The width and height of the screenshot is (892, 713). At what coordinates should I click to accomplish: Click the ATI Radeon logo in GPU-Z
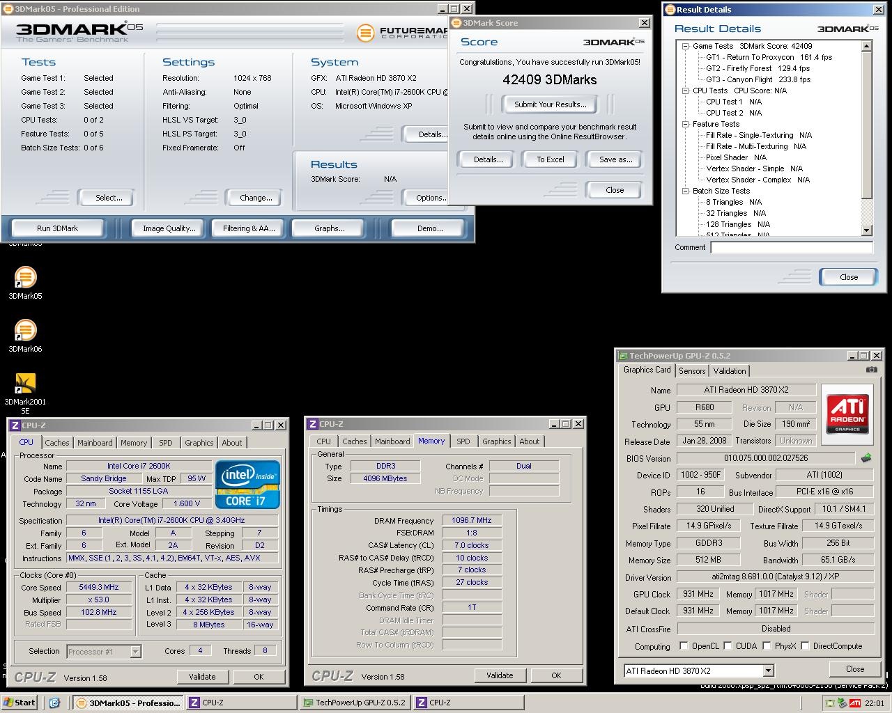[x=847, y=413]
